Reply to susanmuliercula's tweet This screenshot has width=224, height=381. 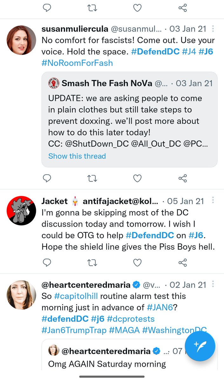point(47,179)
